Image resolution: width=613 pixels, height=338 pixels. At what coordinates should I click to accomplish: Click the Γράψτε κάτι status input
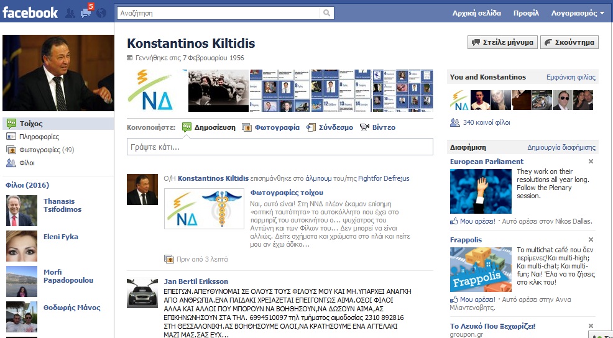coord(280,147)
